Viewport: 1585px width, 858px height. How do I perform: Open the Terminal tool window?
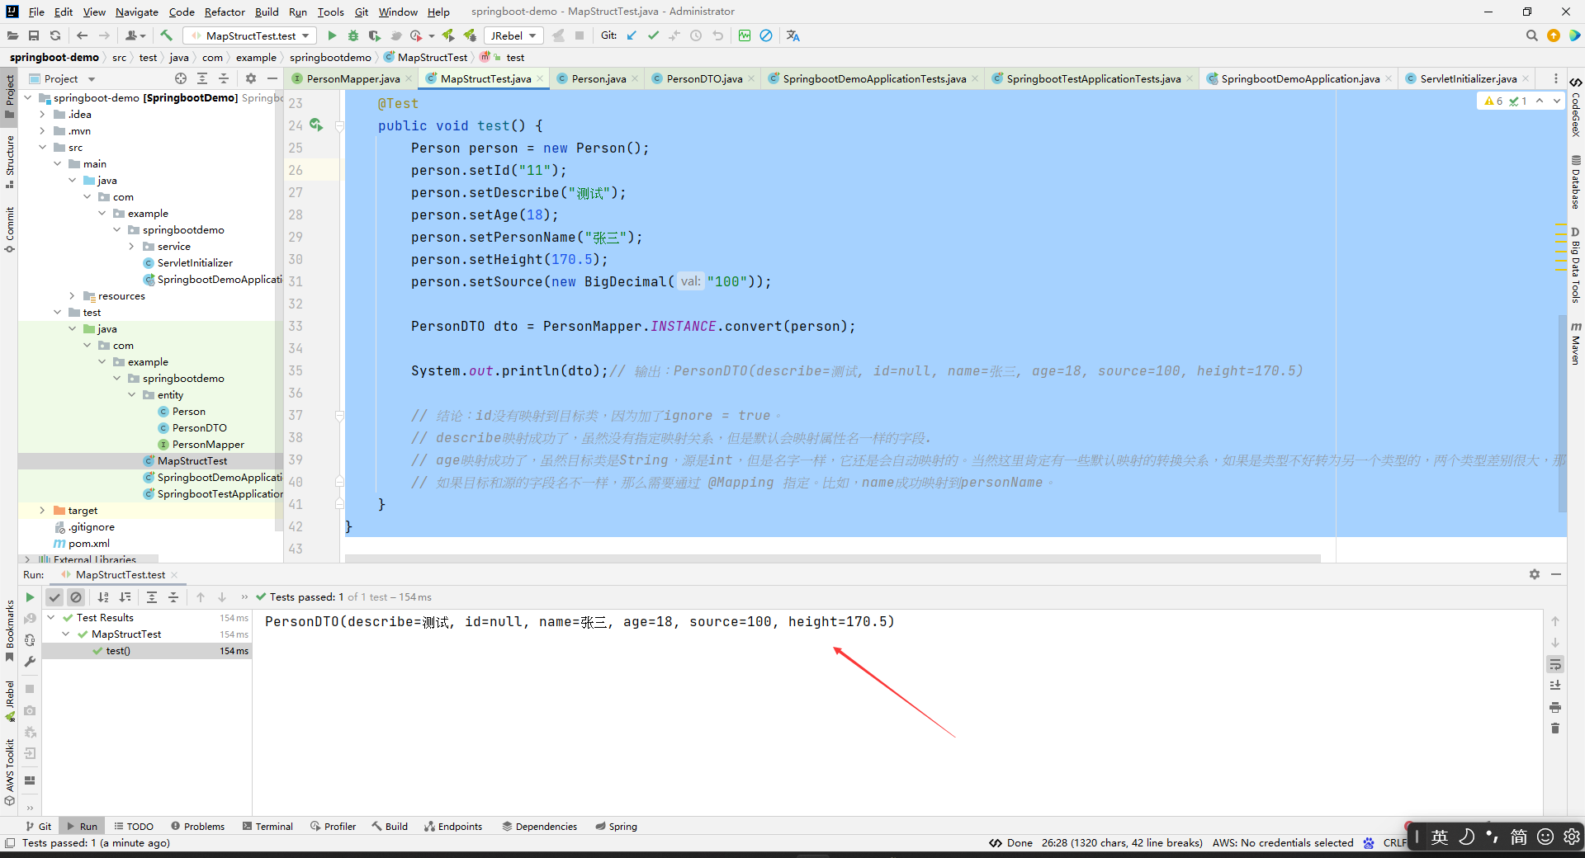(268, 826)
